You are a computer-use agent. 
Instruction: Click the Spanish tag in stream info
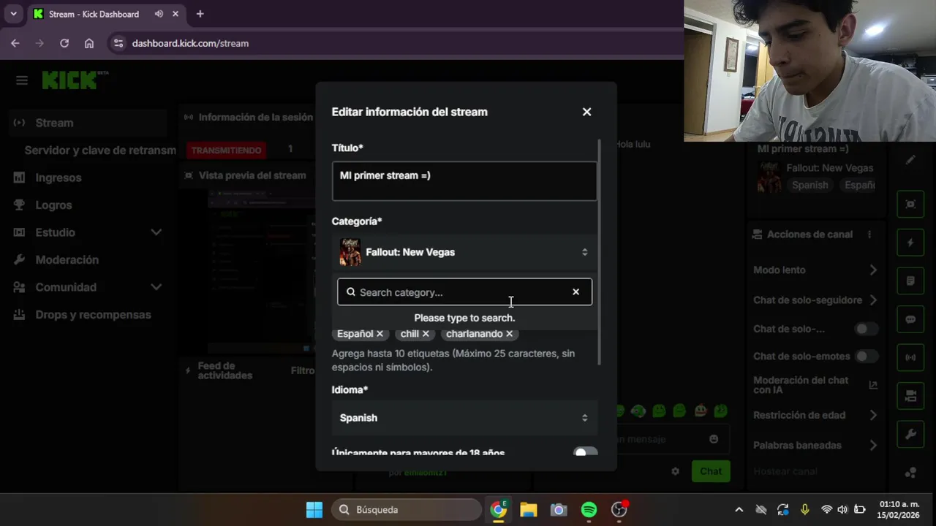(x=810, y=185)
